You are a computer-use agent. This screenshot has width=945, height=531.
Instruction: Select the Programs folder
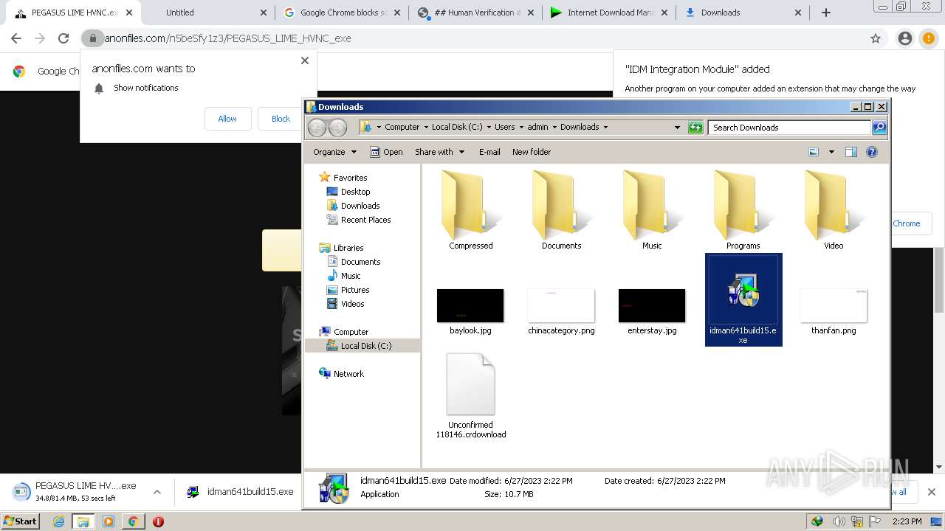[743, 209]
